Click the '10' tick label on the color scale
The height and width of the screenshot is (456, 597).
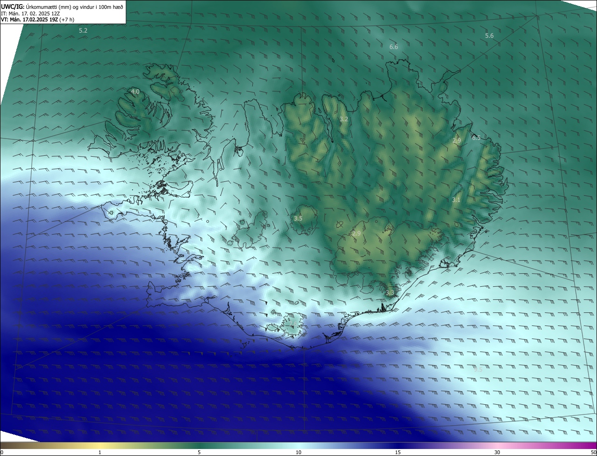(x=298, y=452)
